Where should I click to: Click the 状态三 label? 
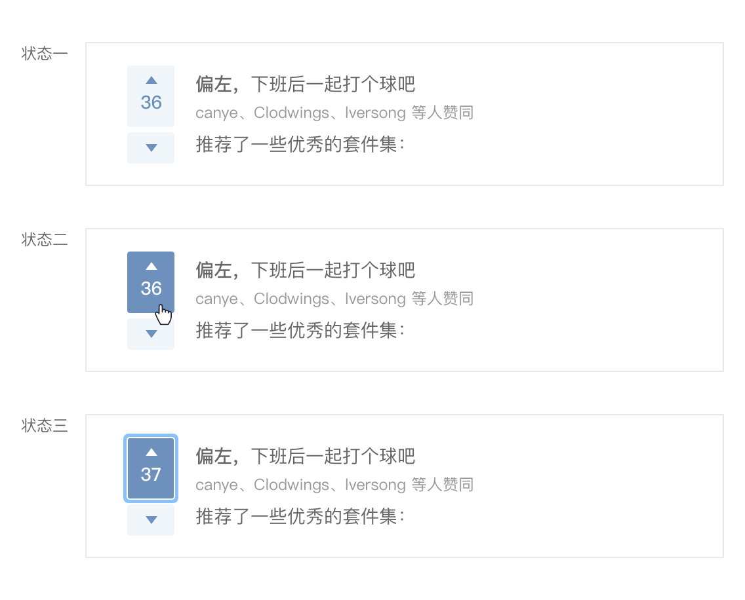pyautogui.click(x=45, y=426)
